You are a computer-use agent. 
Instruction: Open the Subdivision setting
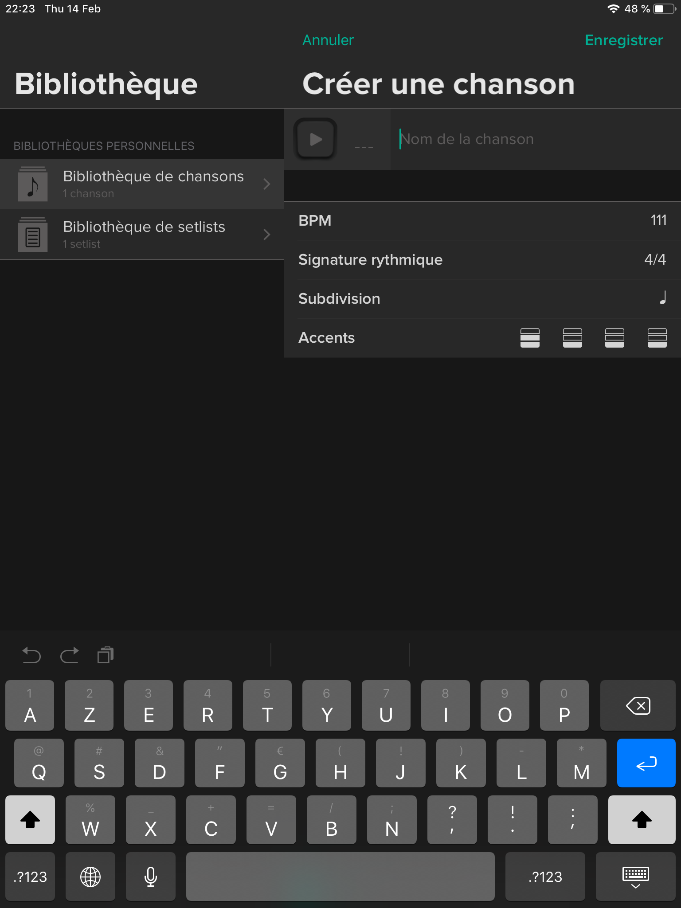click(x=482, y=299)
